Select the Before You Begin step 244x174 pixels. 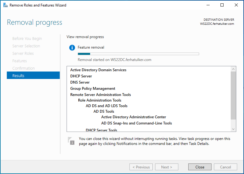(x=27, y=38)
